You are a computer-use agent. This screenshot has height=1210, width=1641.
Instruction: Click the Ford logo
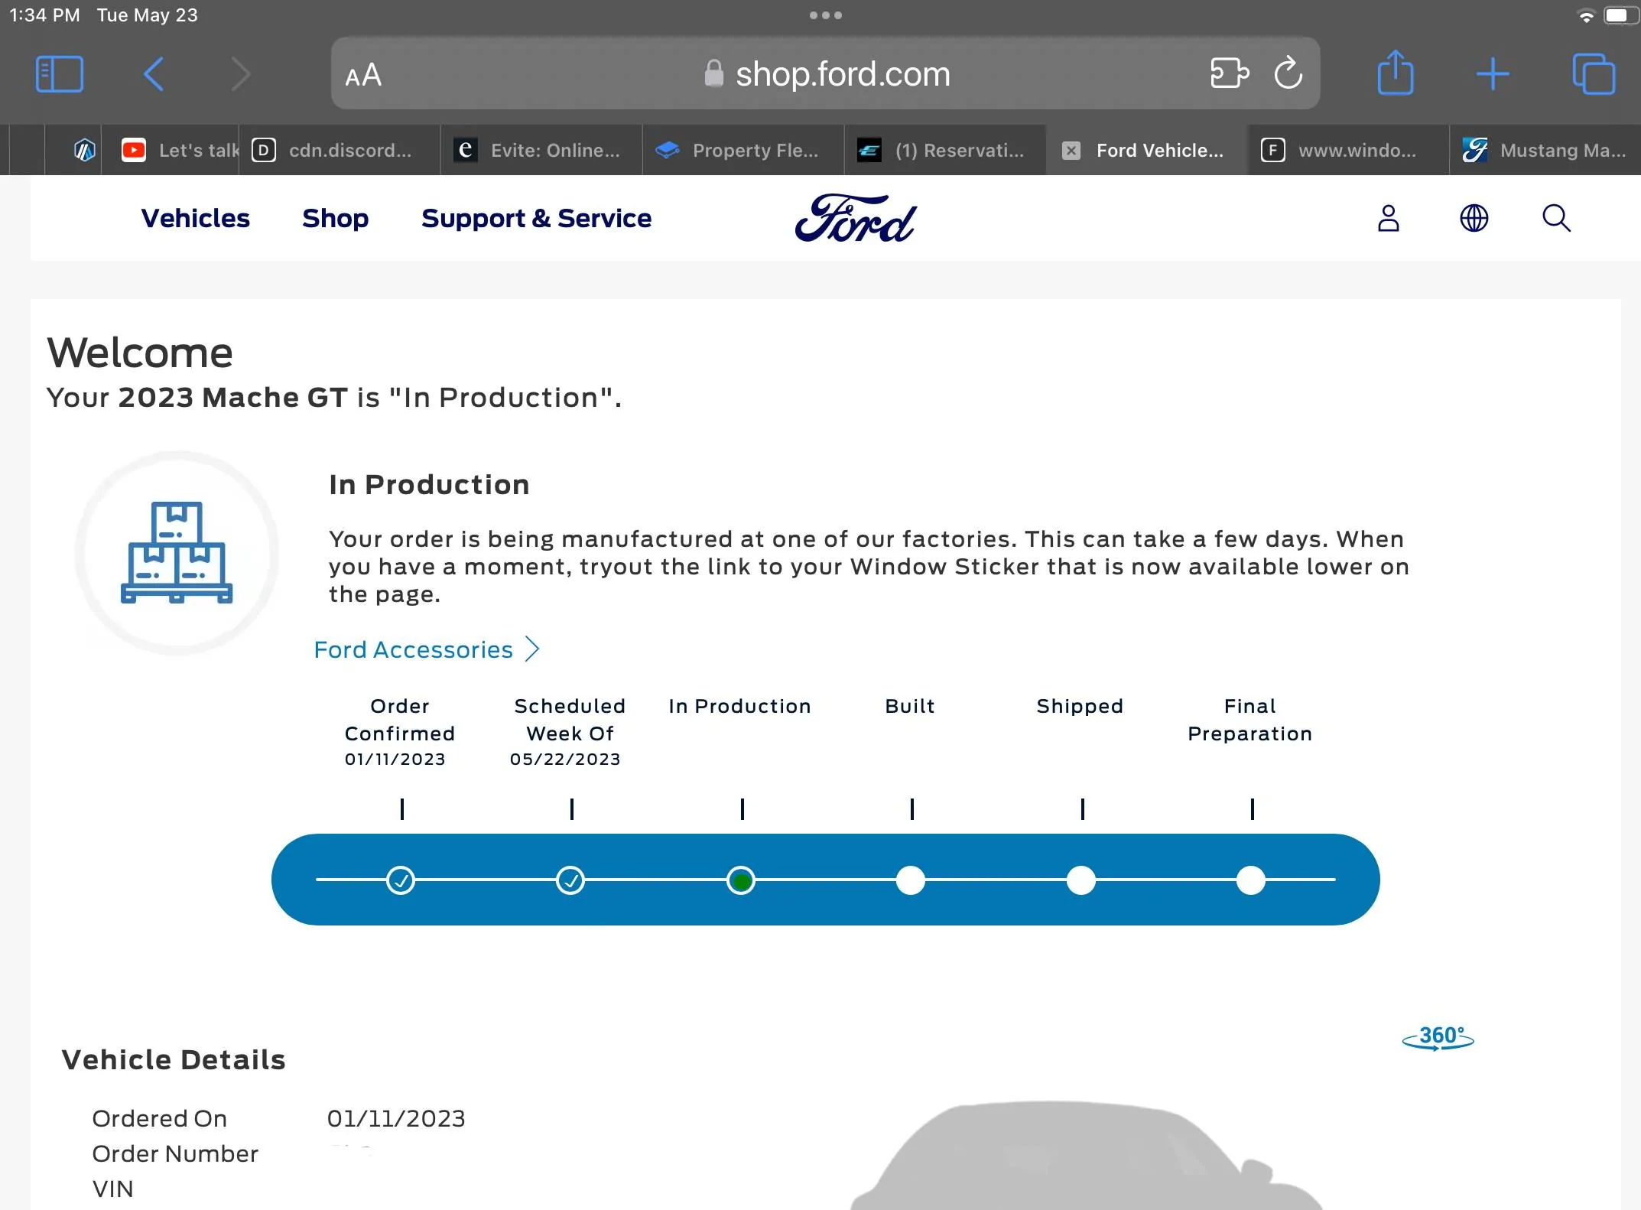click(856, 218)
